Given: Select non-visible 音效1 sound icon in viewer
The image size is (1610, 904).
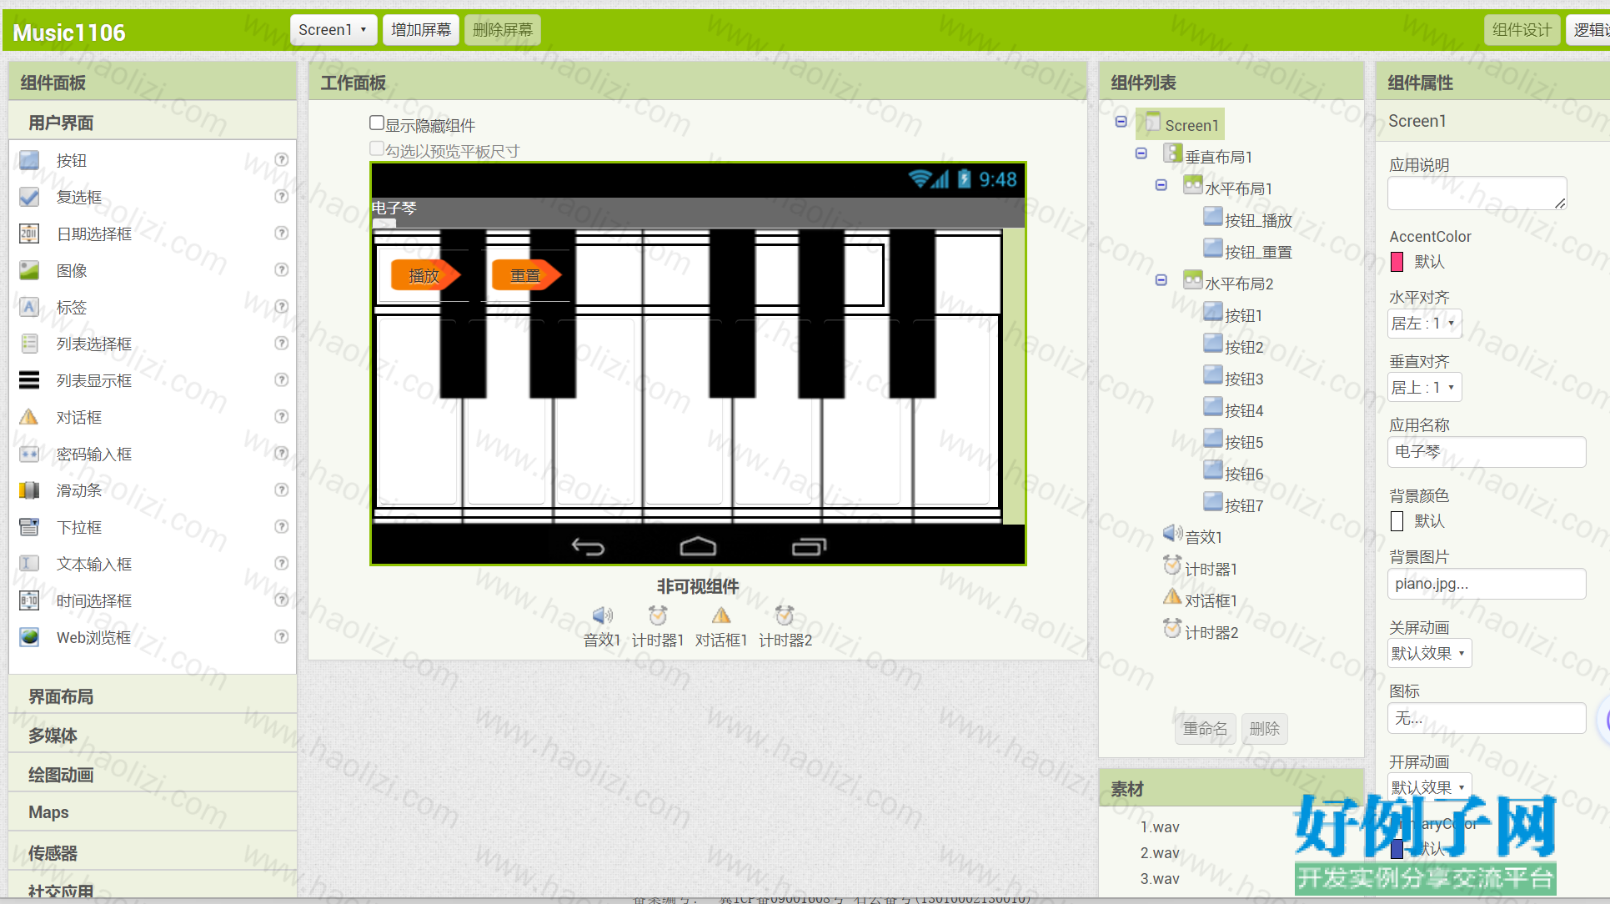Looking at the screenshot, I should (602, 615).
